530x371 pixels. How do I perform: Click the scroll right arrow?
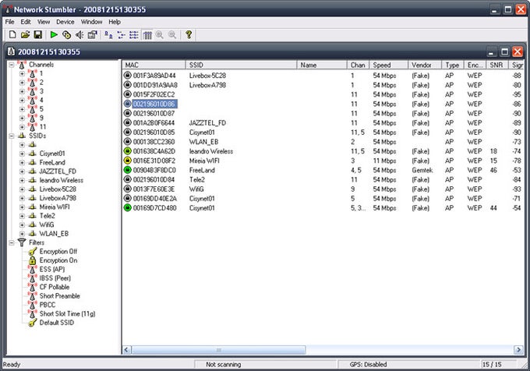tap(518, 350)
